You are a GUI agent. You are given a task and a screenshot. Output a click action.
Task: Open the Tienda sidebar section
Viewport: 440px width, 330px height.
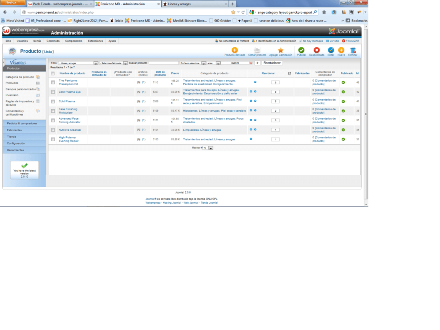pyautogui.click(x=24, y=137)
